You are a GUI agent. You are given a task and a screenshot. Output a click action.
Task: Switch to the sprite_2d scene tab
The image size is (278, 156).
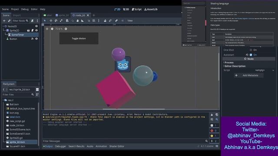click(x=62, y=16)
